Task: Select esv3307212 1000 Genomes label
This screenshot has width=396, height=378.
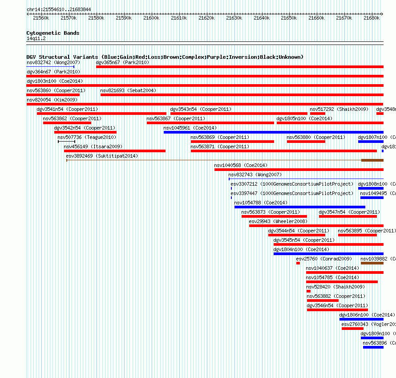Action: tap(292, 184)
